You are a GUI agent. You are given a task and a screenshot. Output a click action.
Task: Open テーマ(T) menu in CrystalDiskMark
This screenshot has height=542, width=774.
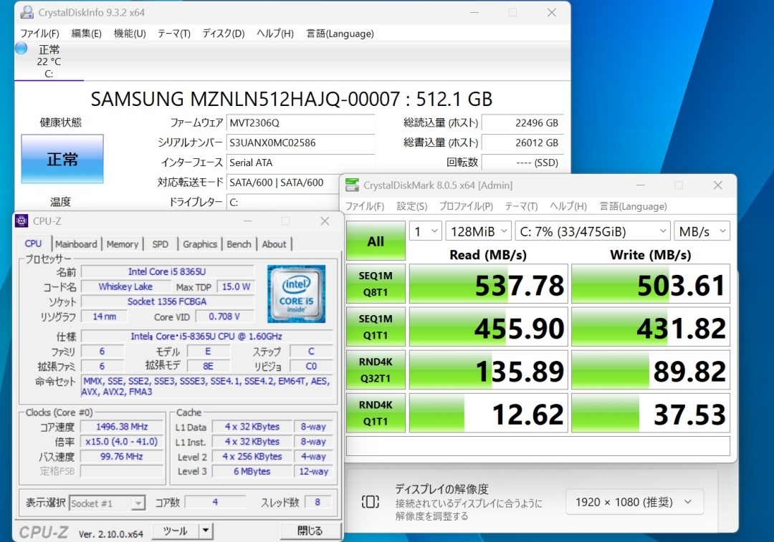[521, 206]
